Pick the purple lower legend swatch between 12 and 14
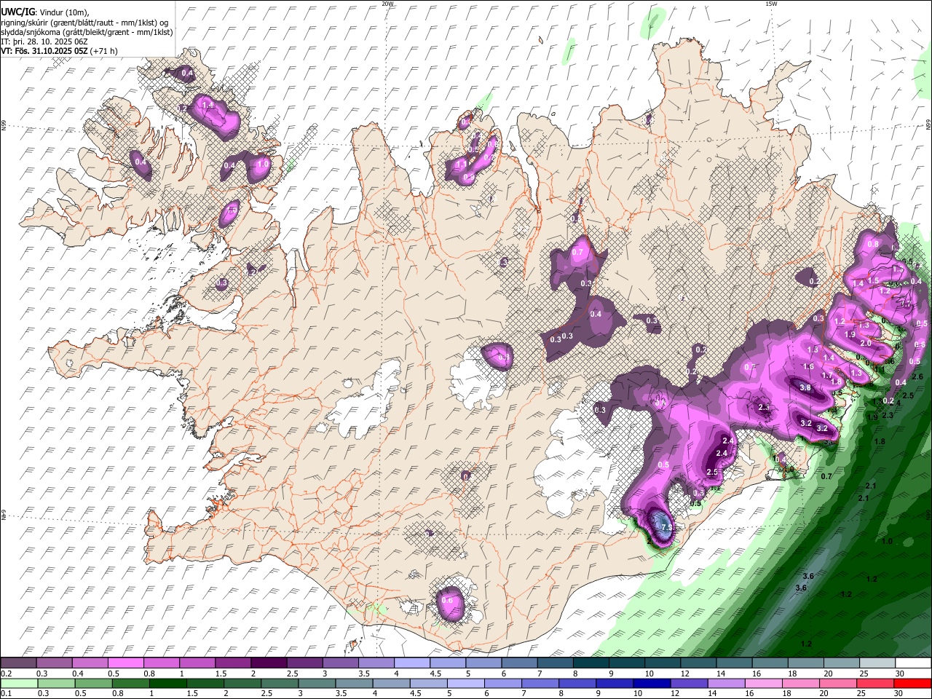 pos(689,683)
